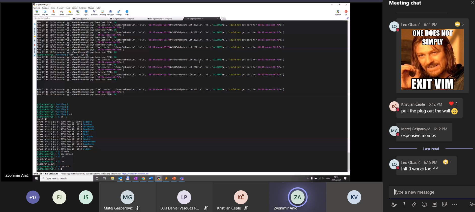Click the 'expensive memes' message text
The image size is (475, 212).
[x=418, y=135]
